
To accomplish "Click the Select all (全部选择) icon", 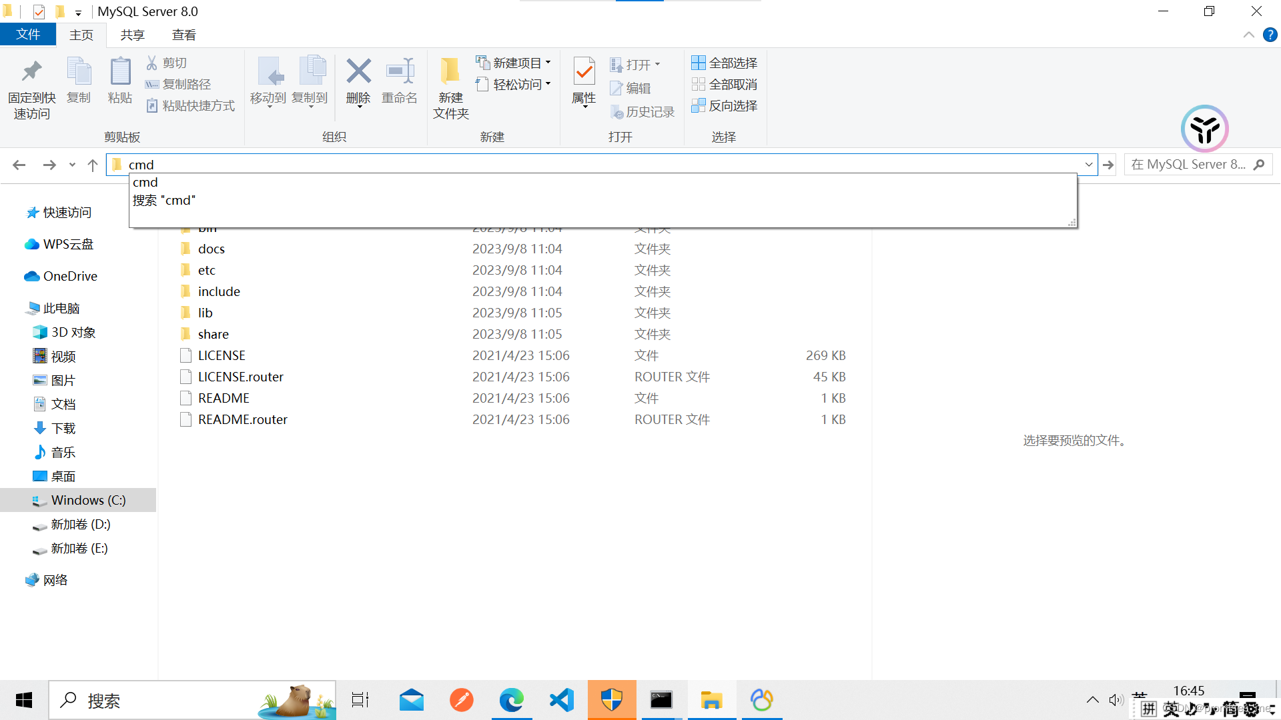I will pos(698,63).
